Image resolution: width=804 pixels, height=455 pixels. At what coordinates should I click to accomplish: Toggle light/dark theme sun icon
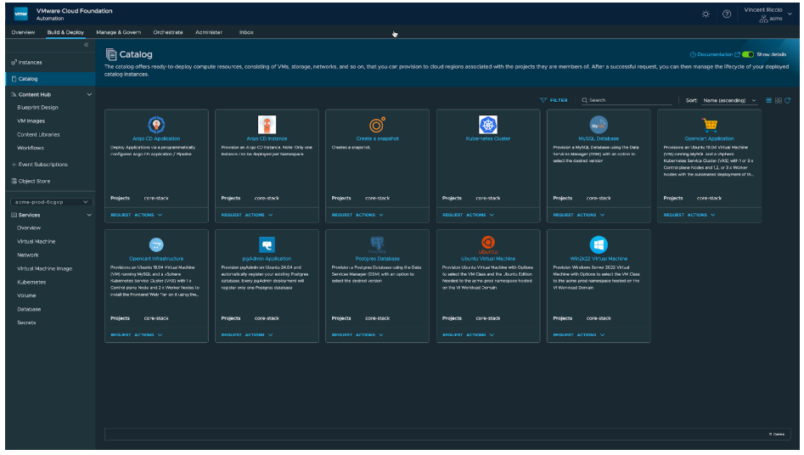point(706,14)
